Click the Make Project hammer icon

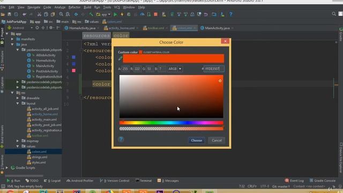91,14
